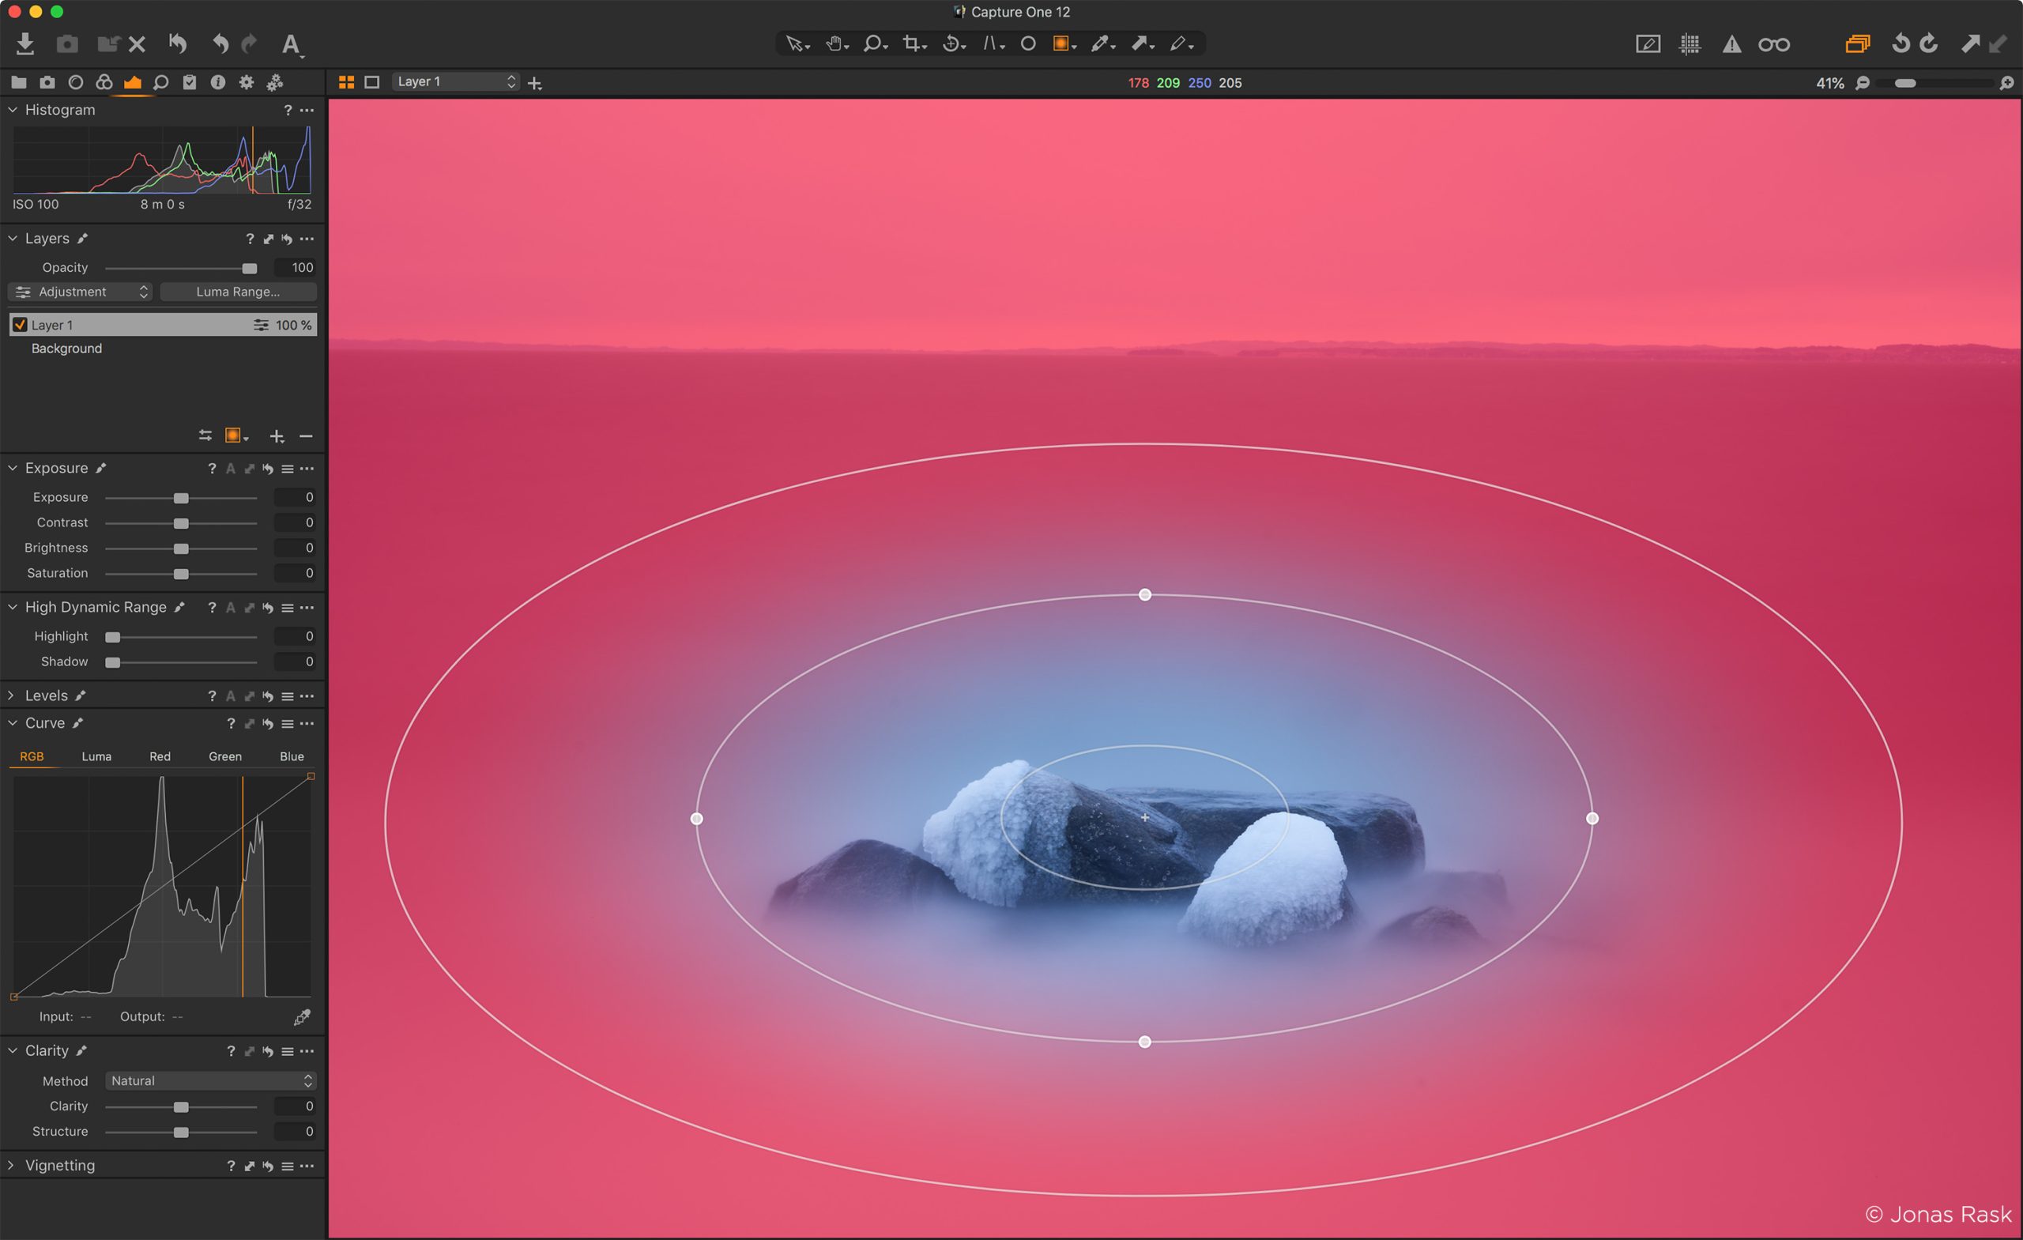The height and width of the screenshot is (1240, 2023).
Task: Open the Adjustment layer type dropdown
Action: tap(80, 292)
